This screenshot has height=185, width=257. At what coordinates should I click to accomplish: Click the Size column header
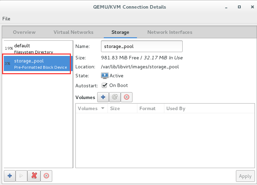click(x=122, y=108)
